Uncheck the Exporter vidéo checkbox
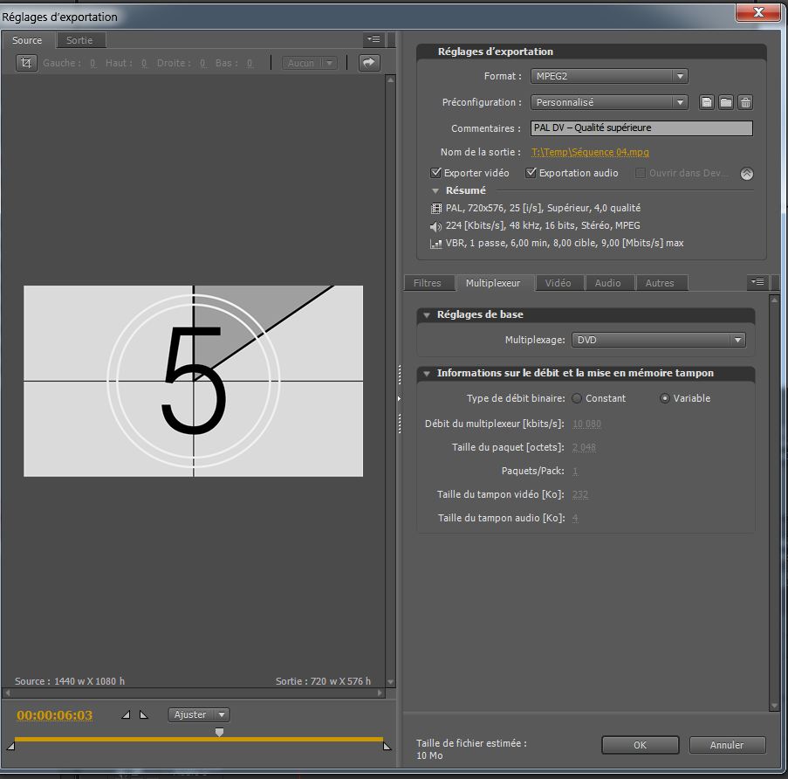 (437, 173)
